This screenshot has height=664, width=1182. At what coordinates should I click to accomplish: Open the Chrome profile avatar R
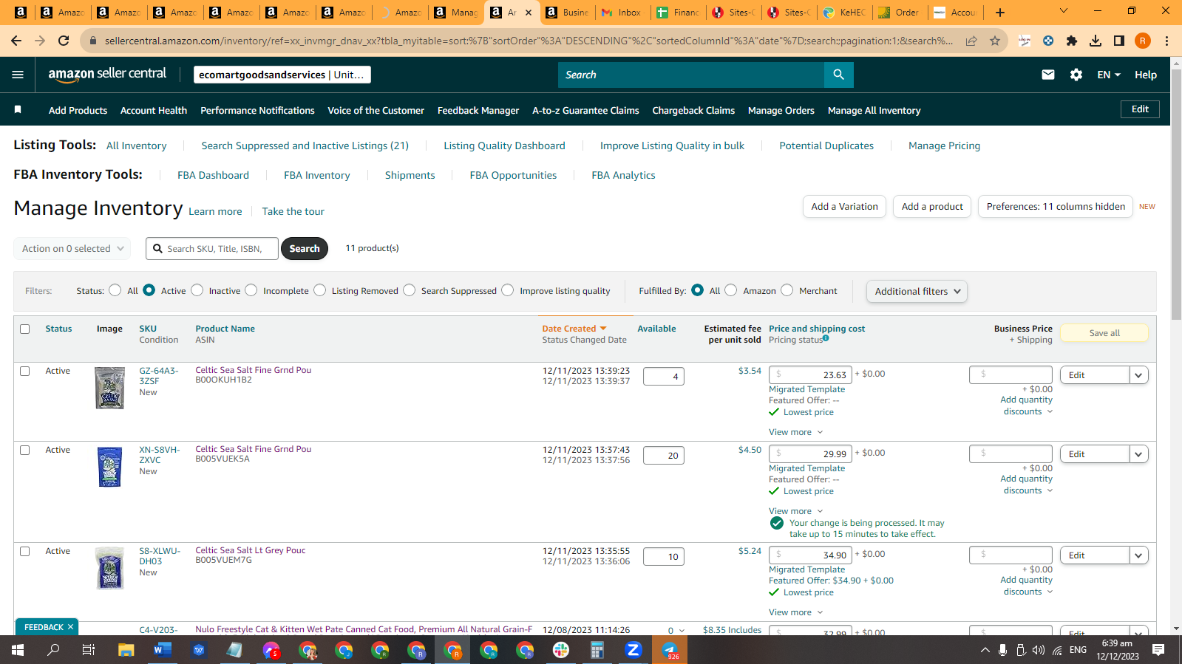1143,41
